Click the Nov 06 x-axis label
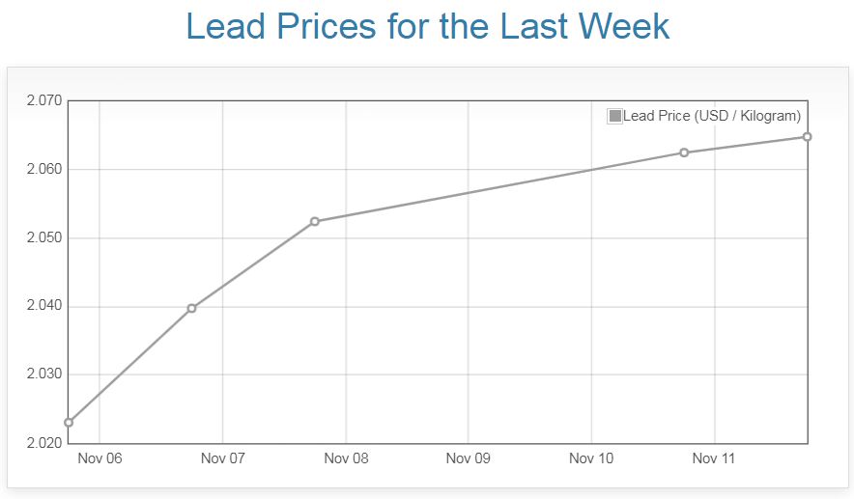Image resolution: width=854 pixels, height=499 pixels. (100, 458)
